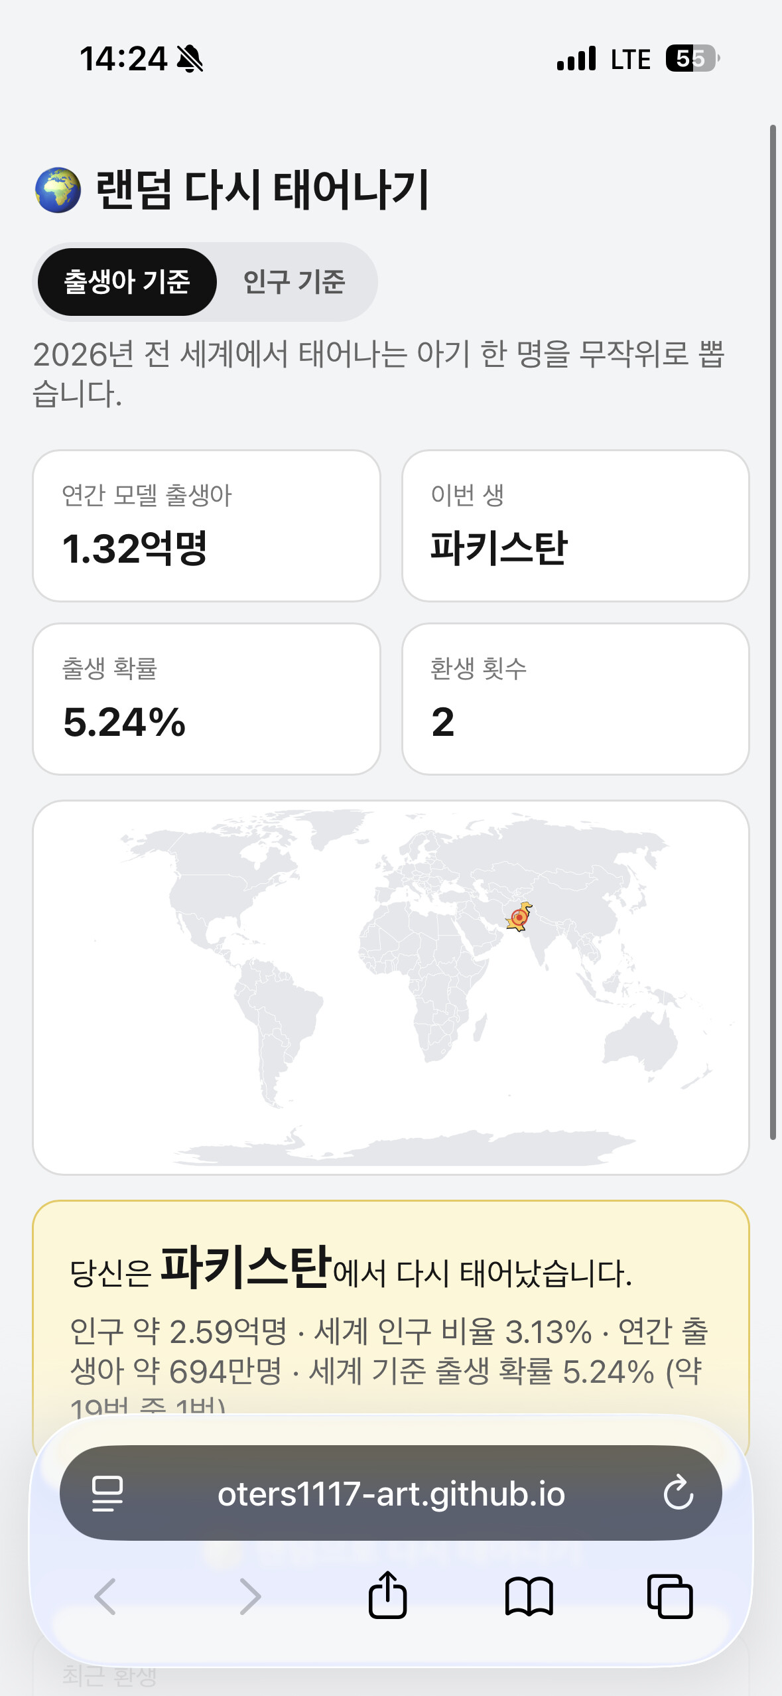Viewport: 782px width, 1696px height.
Task: Tap the 이번 생 파키스탄 card
Action: 575,526
